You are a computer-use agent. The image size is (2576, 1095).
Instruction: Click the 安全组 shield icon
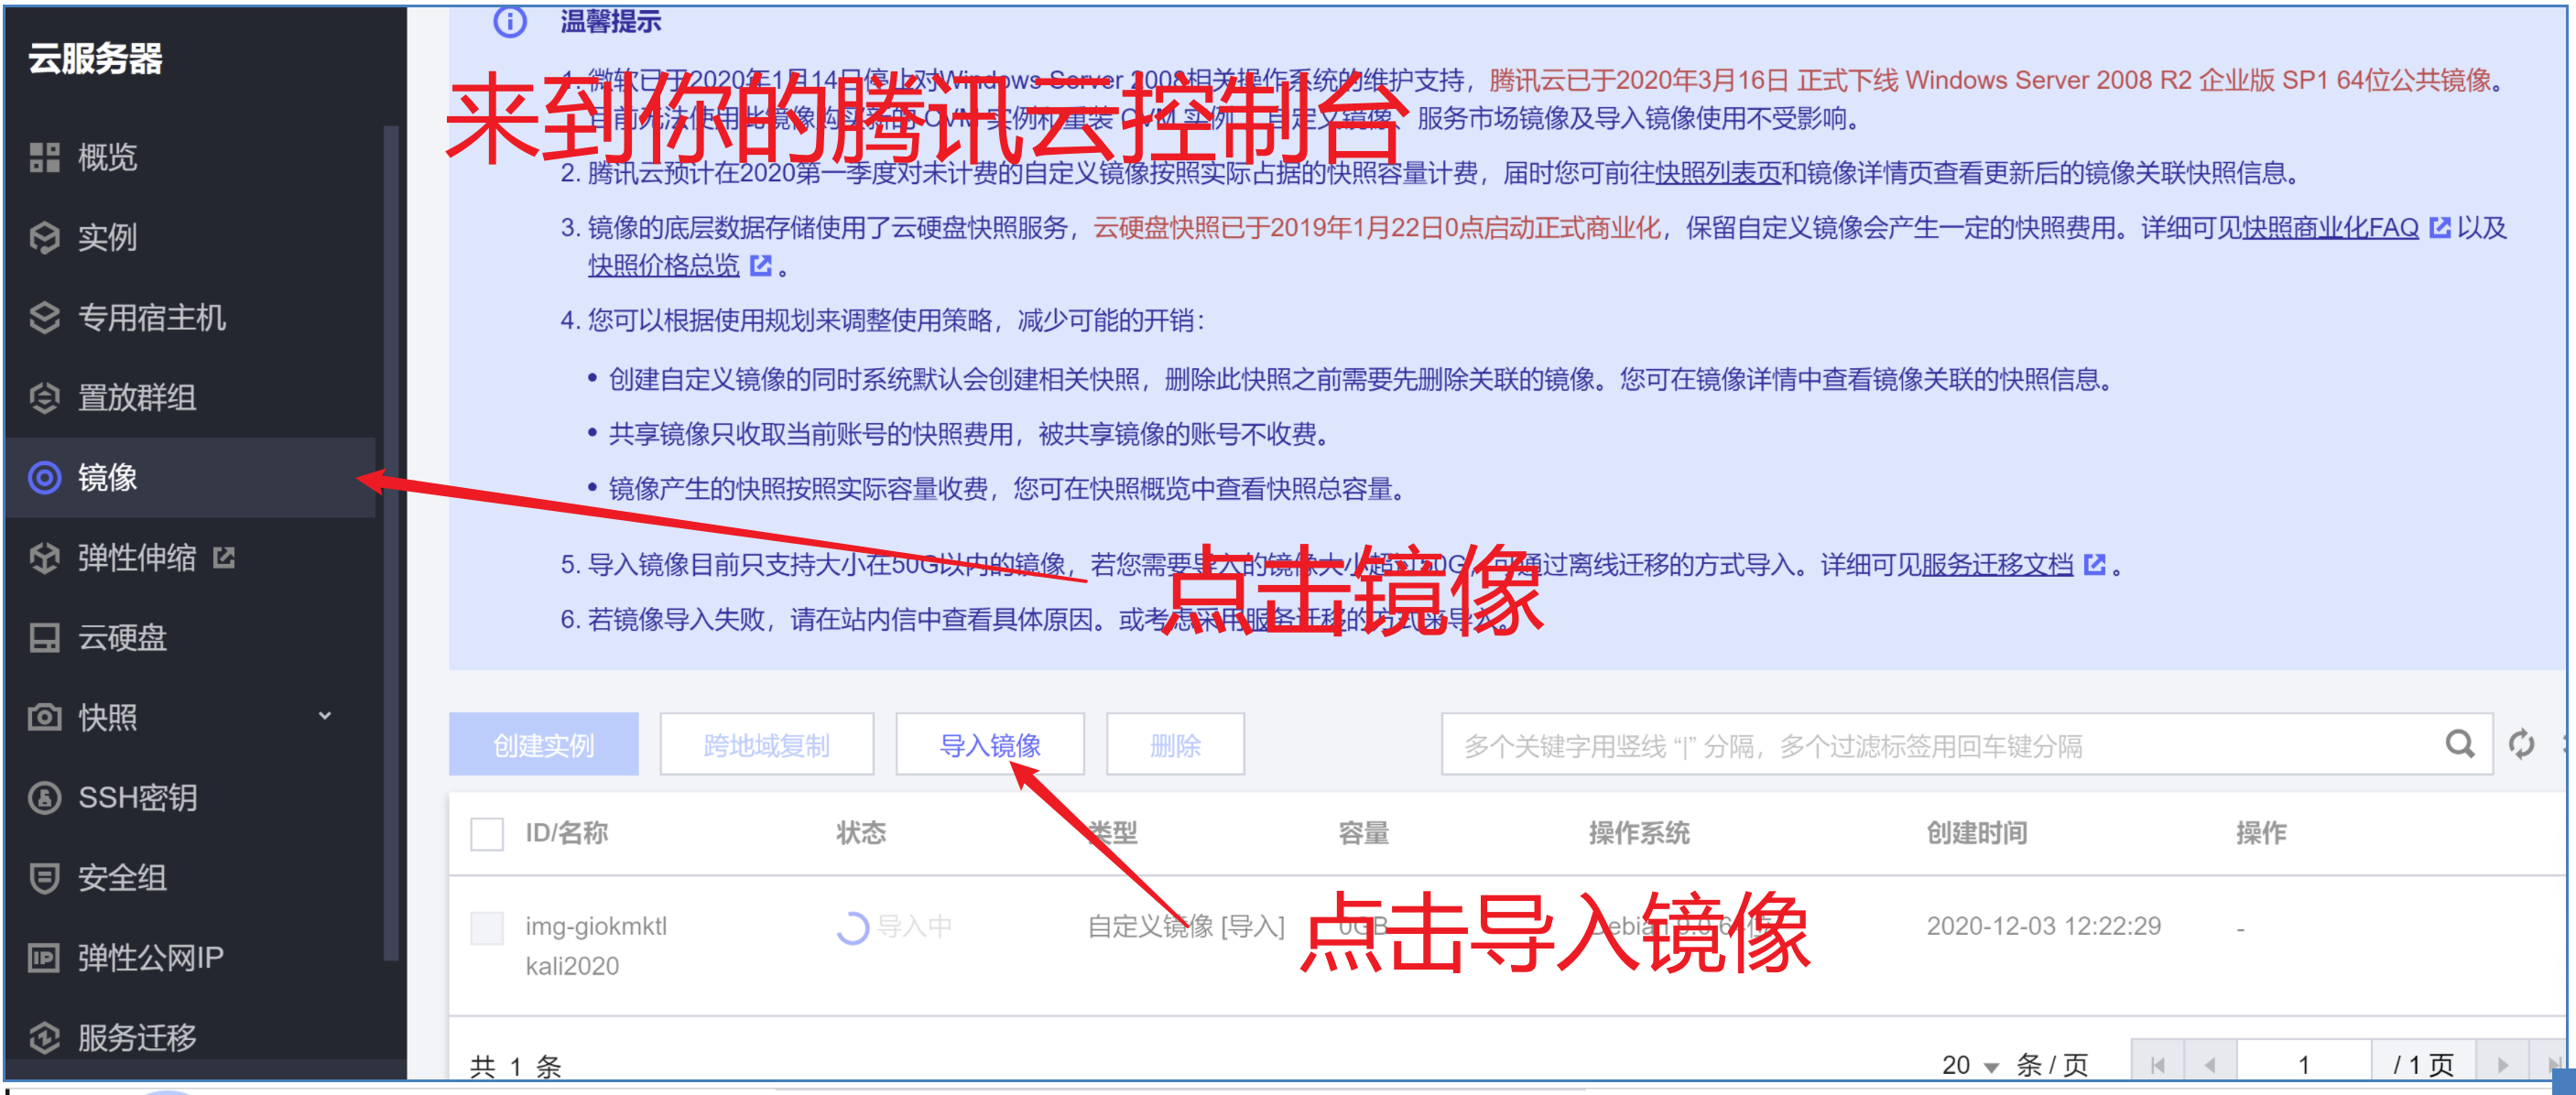click(44, 877)
